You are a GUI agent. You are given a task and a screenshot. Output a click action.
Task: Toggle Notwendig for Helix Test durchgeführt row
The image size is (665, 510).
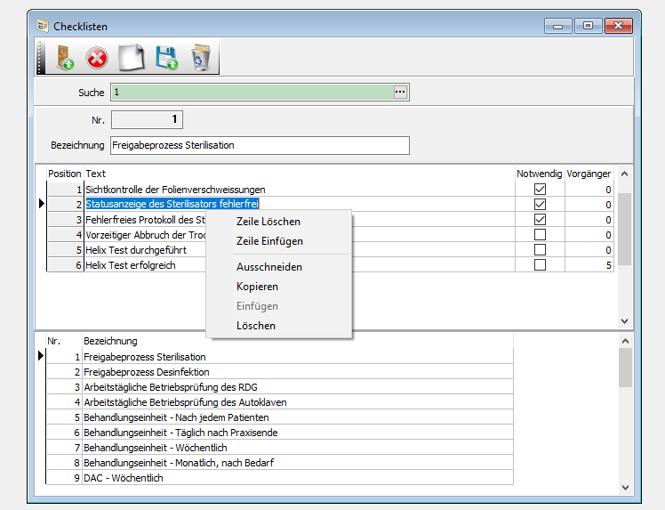[x=540, y=250]
